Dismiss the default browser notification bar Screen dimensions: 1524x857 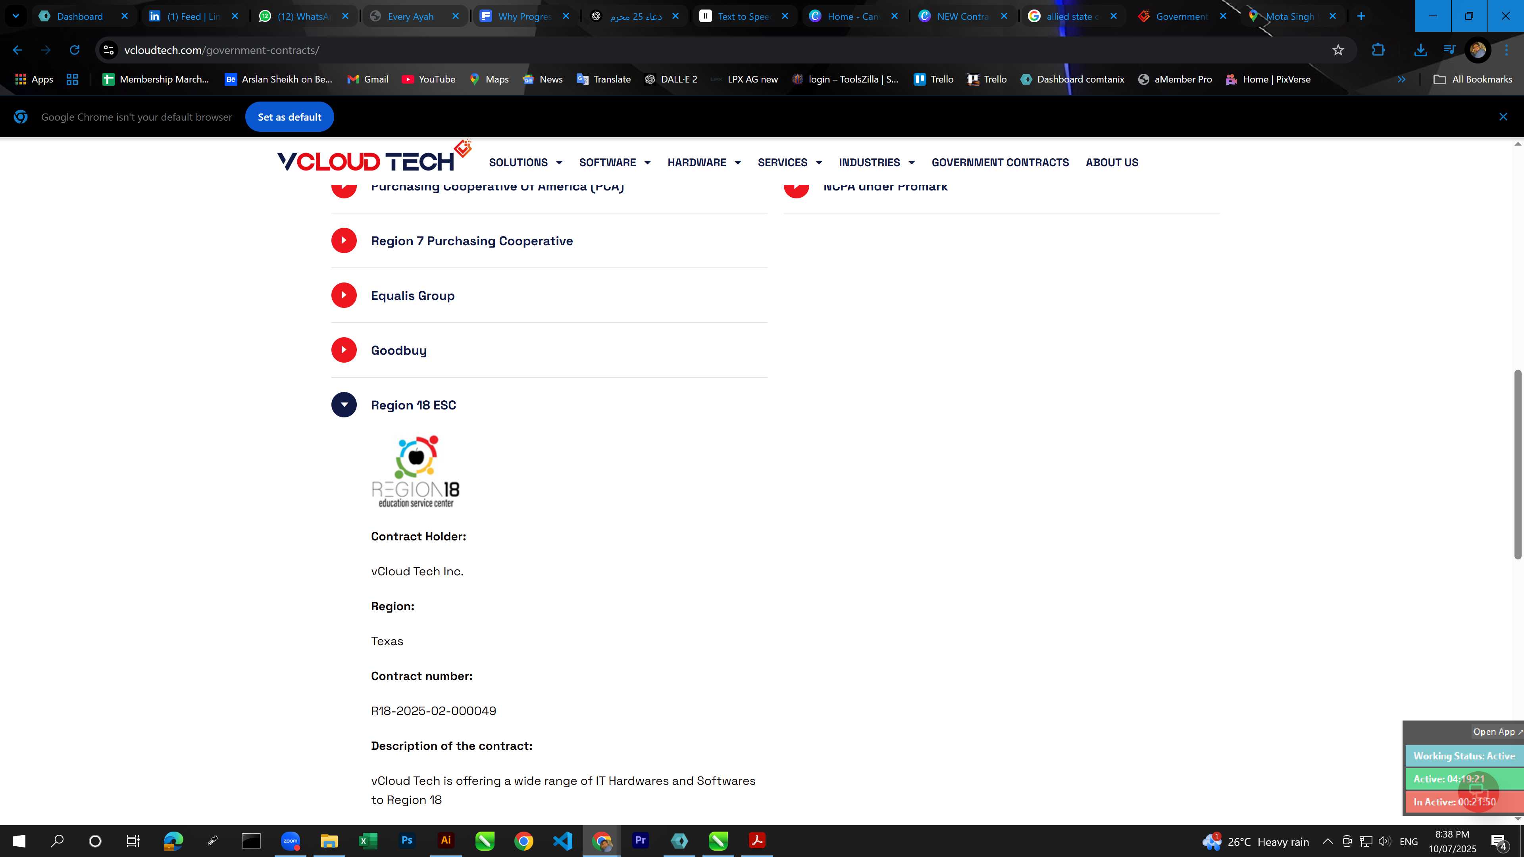point(1503,117)
